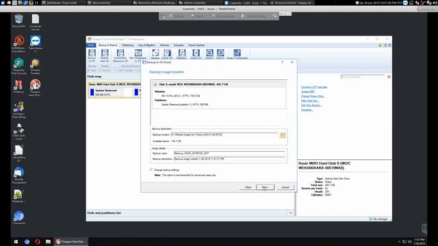
Task: Open the Archives ribbon tab
Action: pos(164,45)
